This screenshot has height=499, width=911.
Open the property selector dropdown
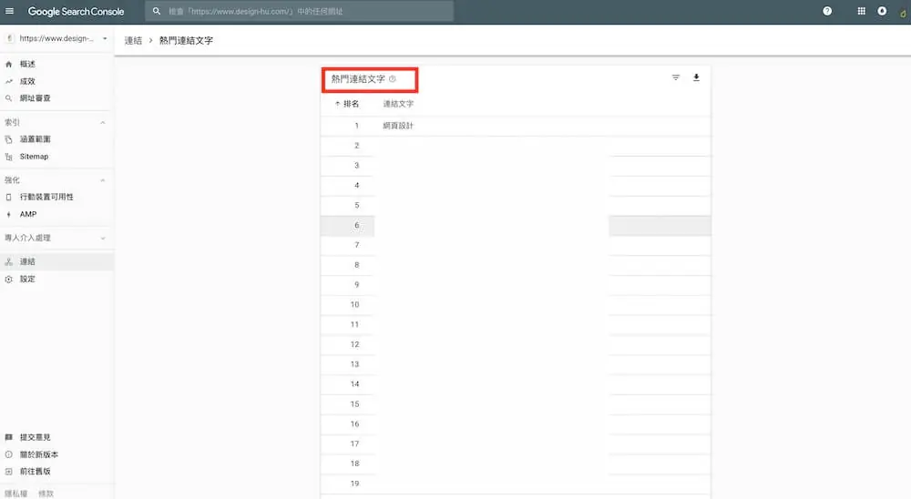[56, 38]
